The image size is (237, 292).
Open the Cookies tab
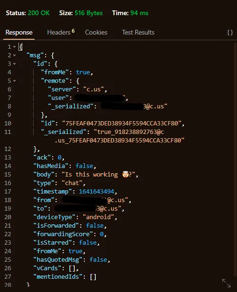point(96,32)
